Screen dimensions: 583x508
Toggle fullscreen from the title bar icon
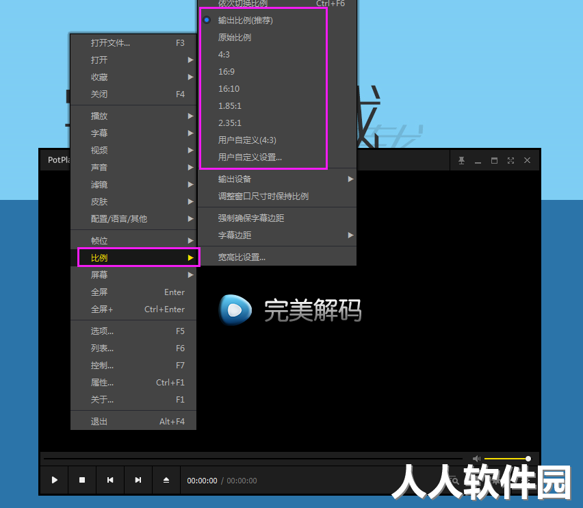[x=511, y=160]
